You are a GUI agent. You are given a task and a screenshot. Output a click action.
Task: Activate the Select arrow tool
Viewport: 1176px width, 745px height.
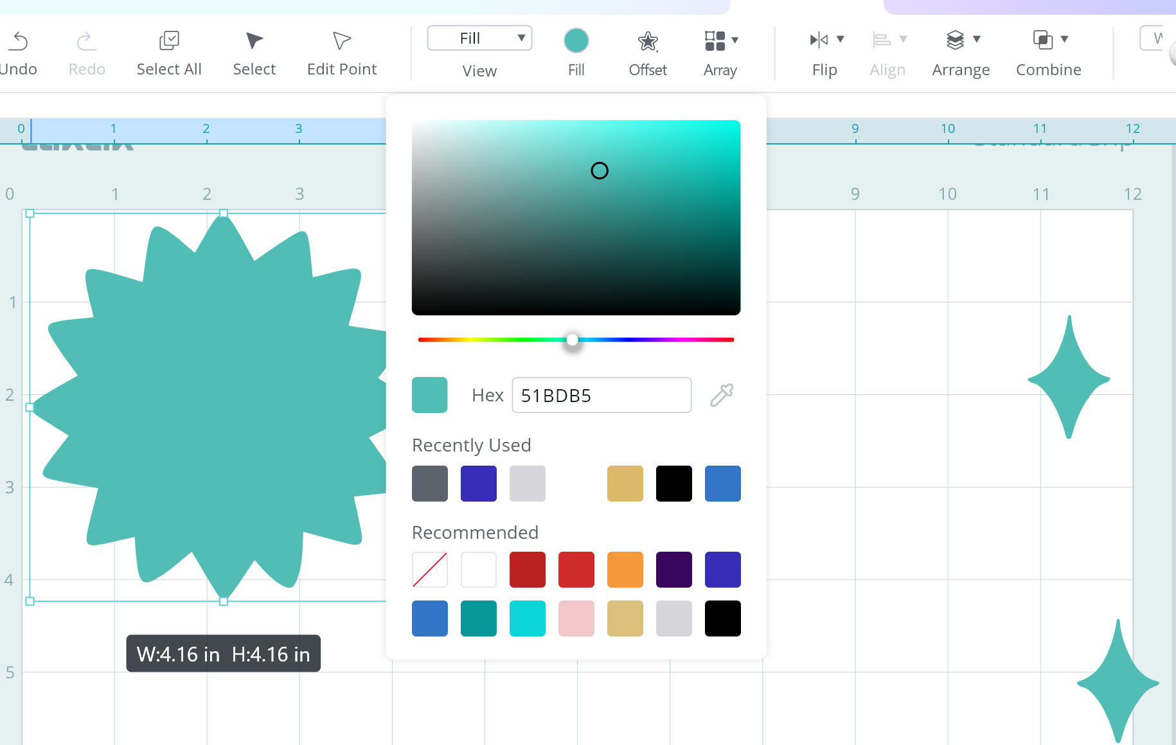tap(254, 40)
